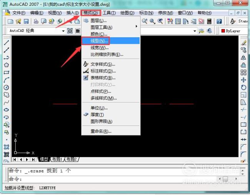Click the Scale tool

point(243,95)
